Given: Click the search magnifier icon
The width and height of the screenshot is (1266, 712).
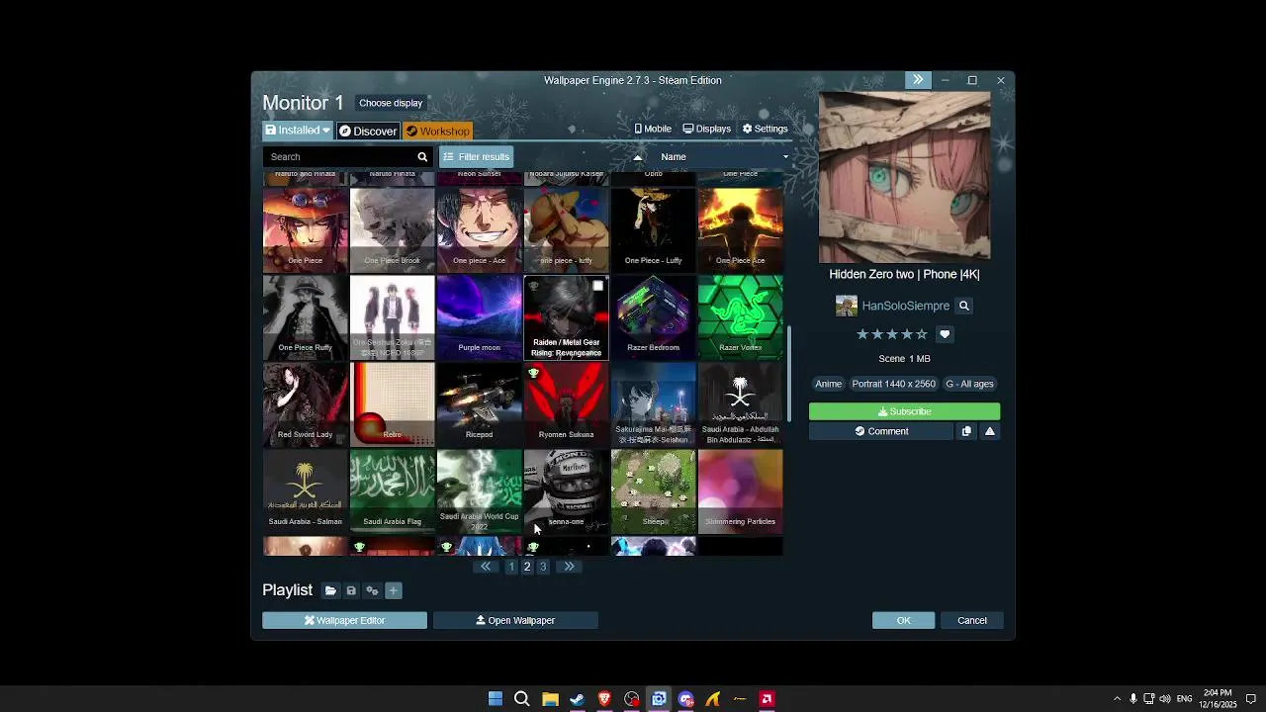Looking at the screenshot, I should click(422, 156).
